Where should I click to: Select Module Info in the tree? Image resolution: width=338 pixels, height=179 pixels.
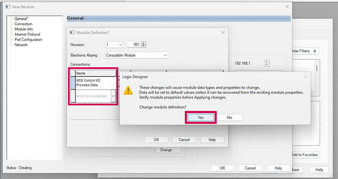[24, 29]
